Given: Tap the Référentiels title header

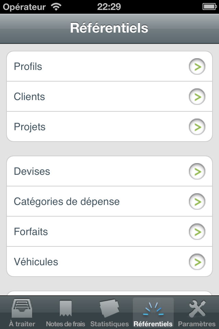Looking at the screenshot, I should tap(109, 28).
